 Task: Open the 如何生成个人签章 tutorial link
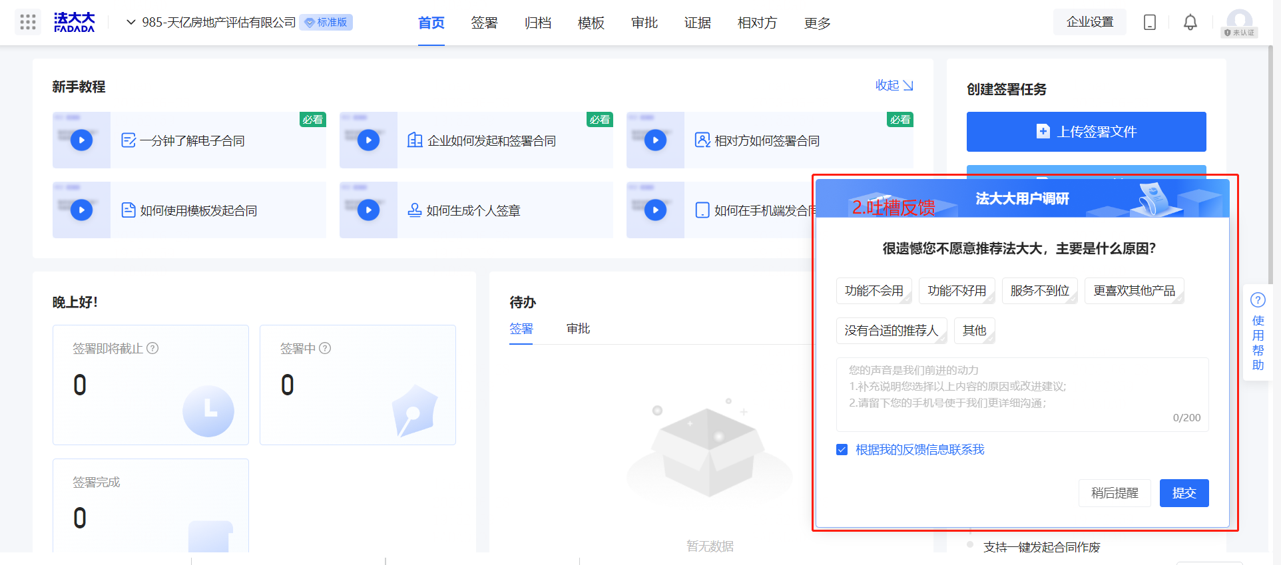[x=473, y=210]
